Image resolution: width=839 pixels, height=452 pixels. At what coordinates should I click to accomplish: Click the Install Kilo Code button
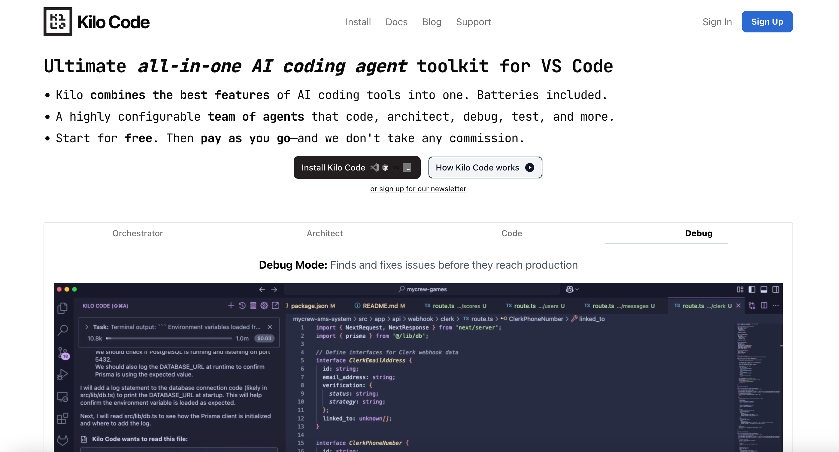tap(357, 167)
